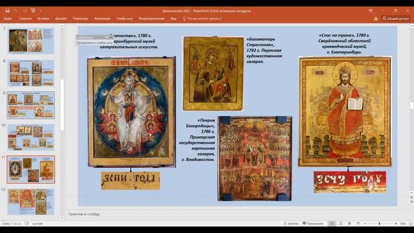Click the Общий доступ share button
The height and width of the screenshot is (233, 414).
point(395,19)
